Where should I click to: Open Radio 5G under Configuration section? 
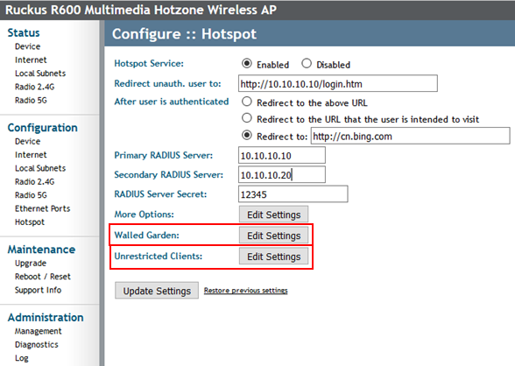(31, 195)
